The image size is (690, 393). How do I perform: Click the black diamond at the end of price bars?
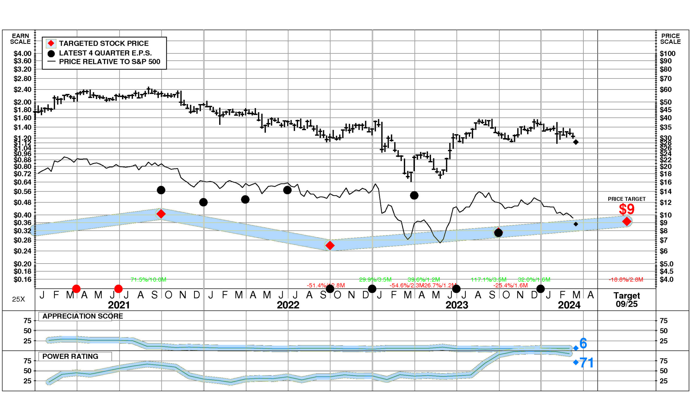(576, 142)
